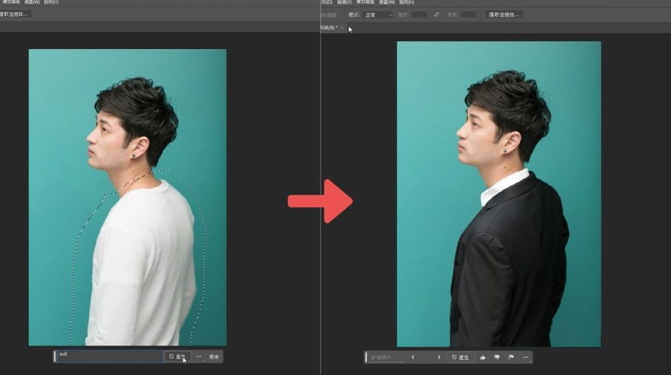
Task: Open the mode dropdown set to 正常
Action: (378, 15)
